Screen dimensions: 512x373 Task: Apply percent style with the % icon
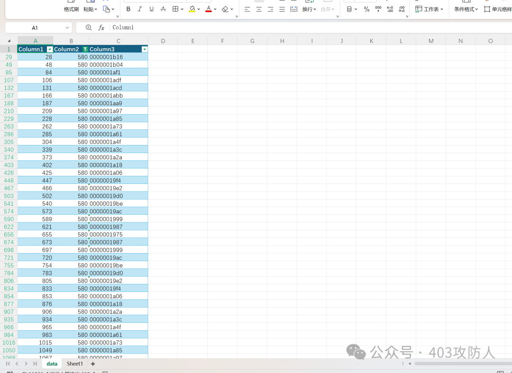tap(366, 9)
